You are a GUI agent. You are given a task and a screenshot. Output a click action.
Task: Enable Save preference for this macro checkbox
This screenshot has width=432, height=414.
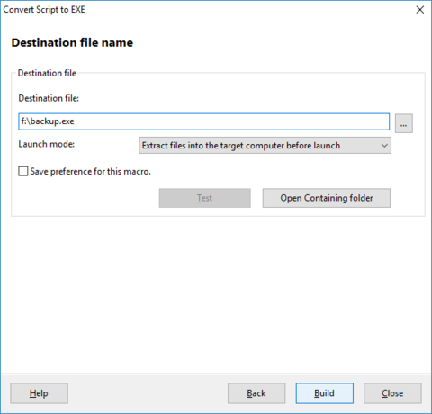click(x=23, y=171)
